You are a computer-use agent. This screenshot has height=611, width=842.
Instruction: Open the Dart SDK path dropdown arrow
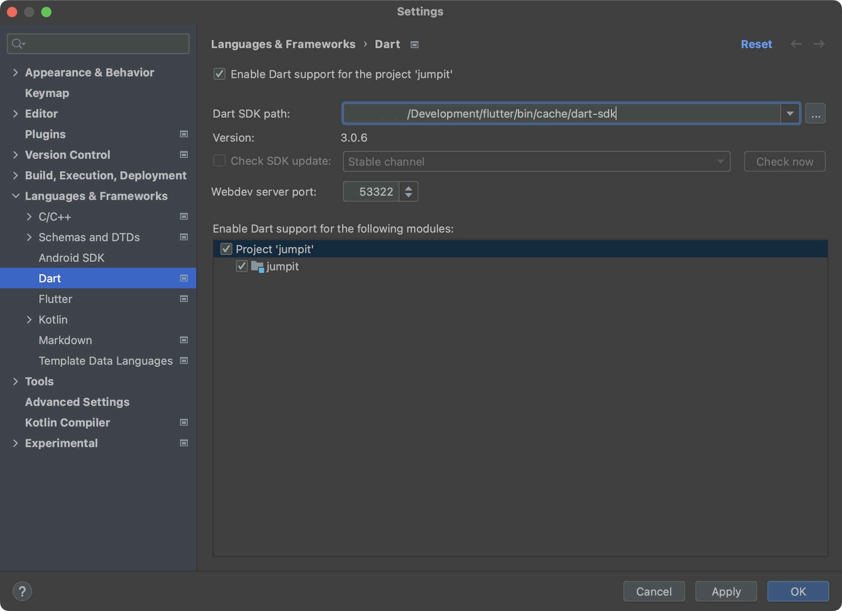tap(790, 114)
